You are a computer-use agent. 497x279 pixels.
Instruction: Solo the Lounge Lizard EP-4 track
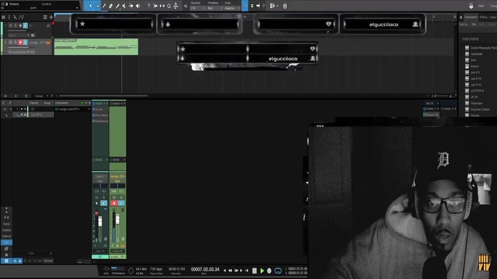(14, 42)
